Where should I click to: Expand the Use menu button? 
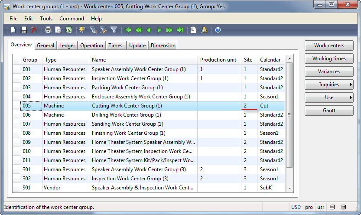tap(329, 98)
